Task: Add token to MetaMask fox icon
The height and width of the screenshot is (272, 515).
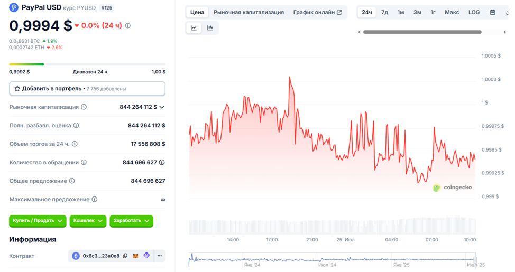Action: 135,256
